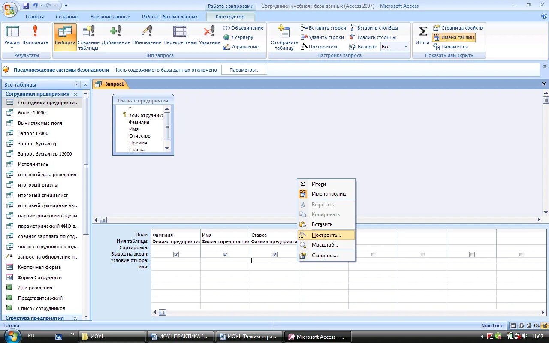Run query with Выполнить button
The height and width of the screenshot is (343, 549).
point(35,34)
